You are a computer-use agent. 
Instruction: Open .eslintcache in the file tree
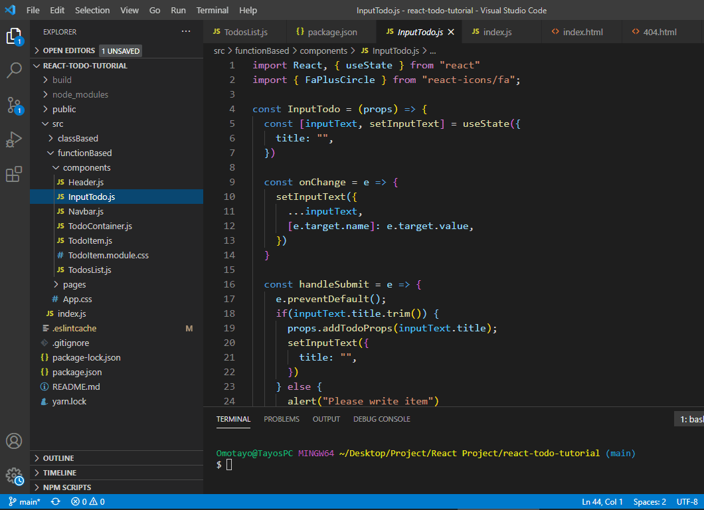coord(117,328)
